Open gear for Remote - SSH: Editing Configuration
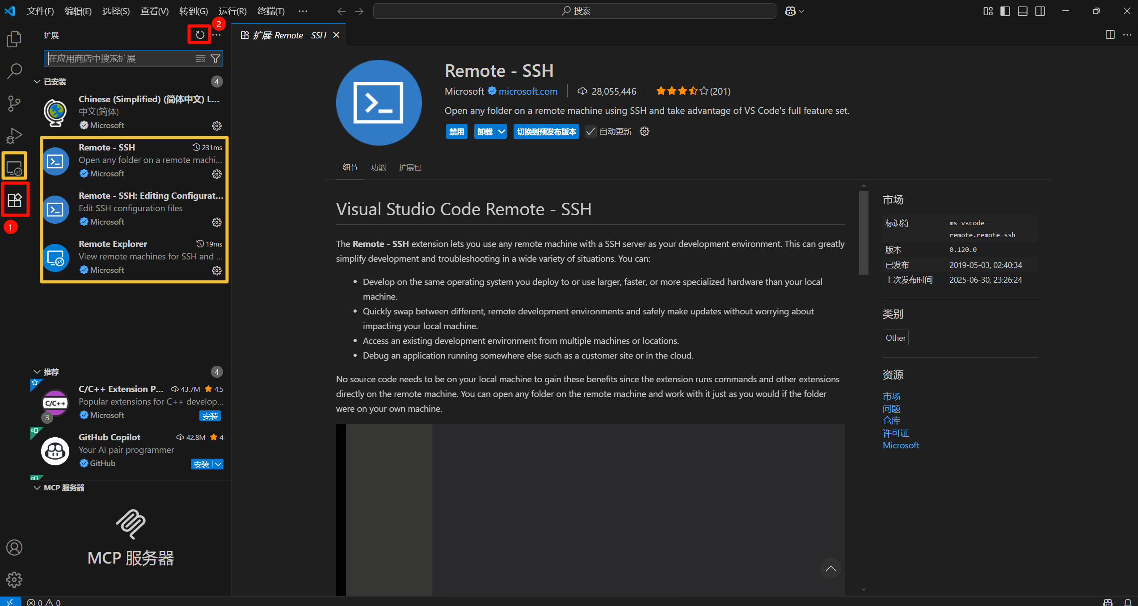The image size is (1138, 606). pos(217,222)
